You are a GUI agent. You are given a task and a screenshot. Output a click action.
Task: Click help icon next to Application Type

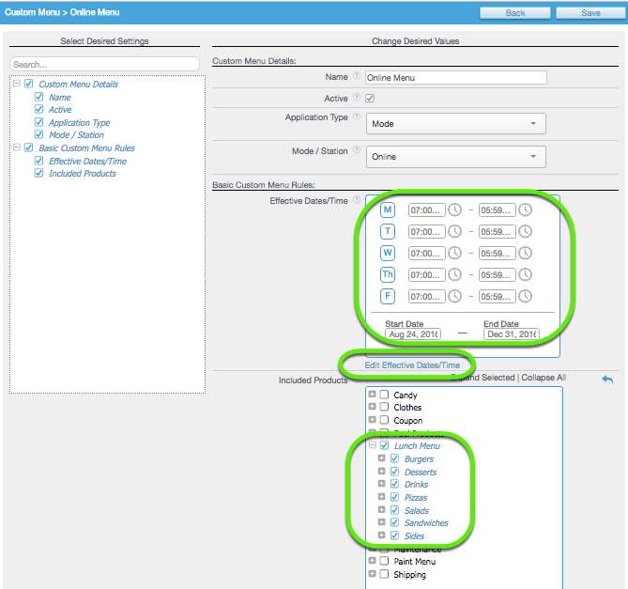click(x=357, y=117)
